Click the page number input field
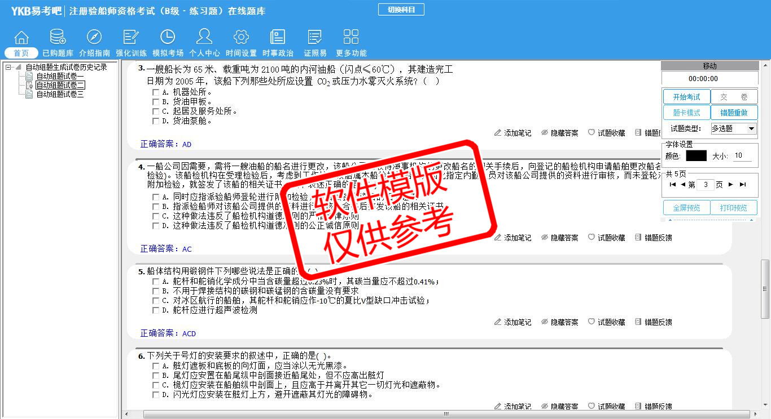 point(706,185)
